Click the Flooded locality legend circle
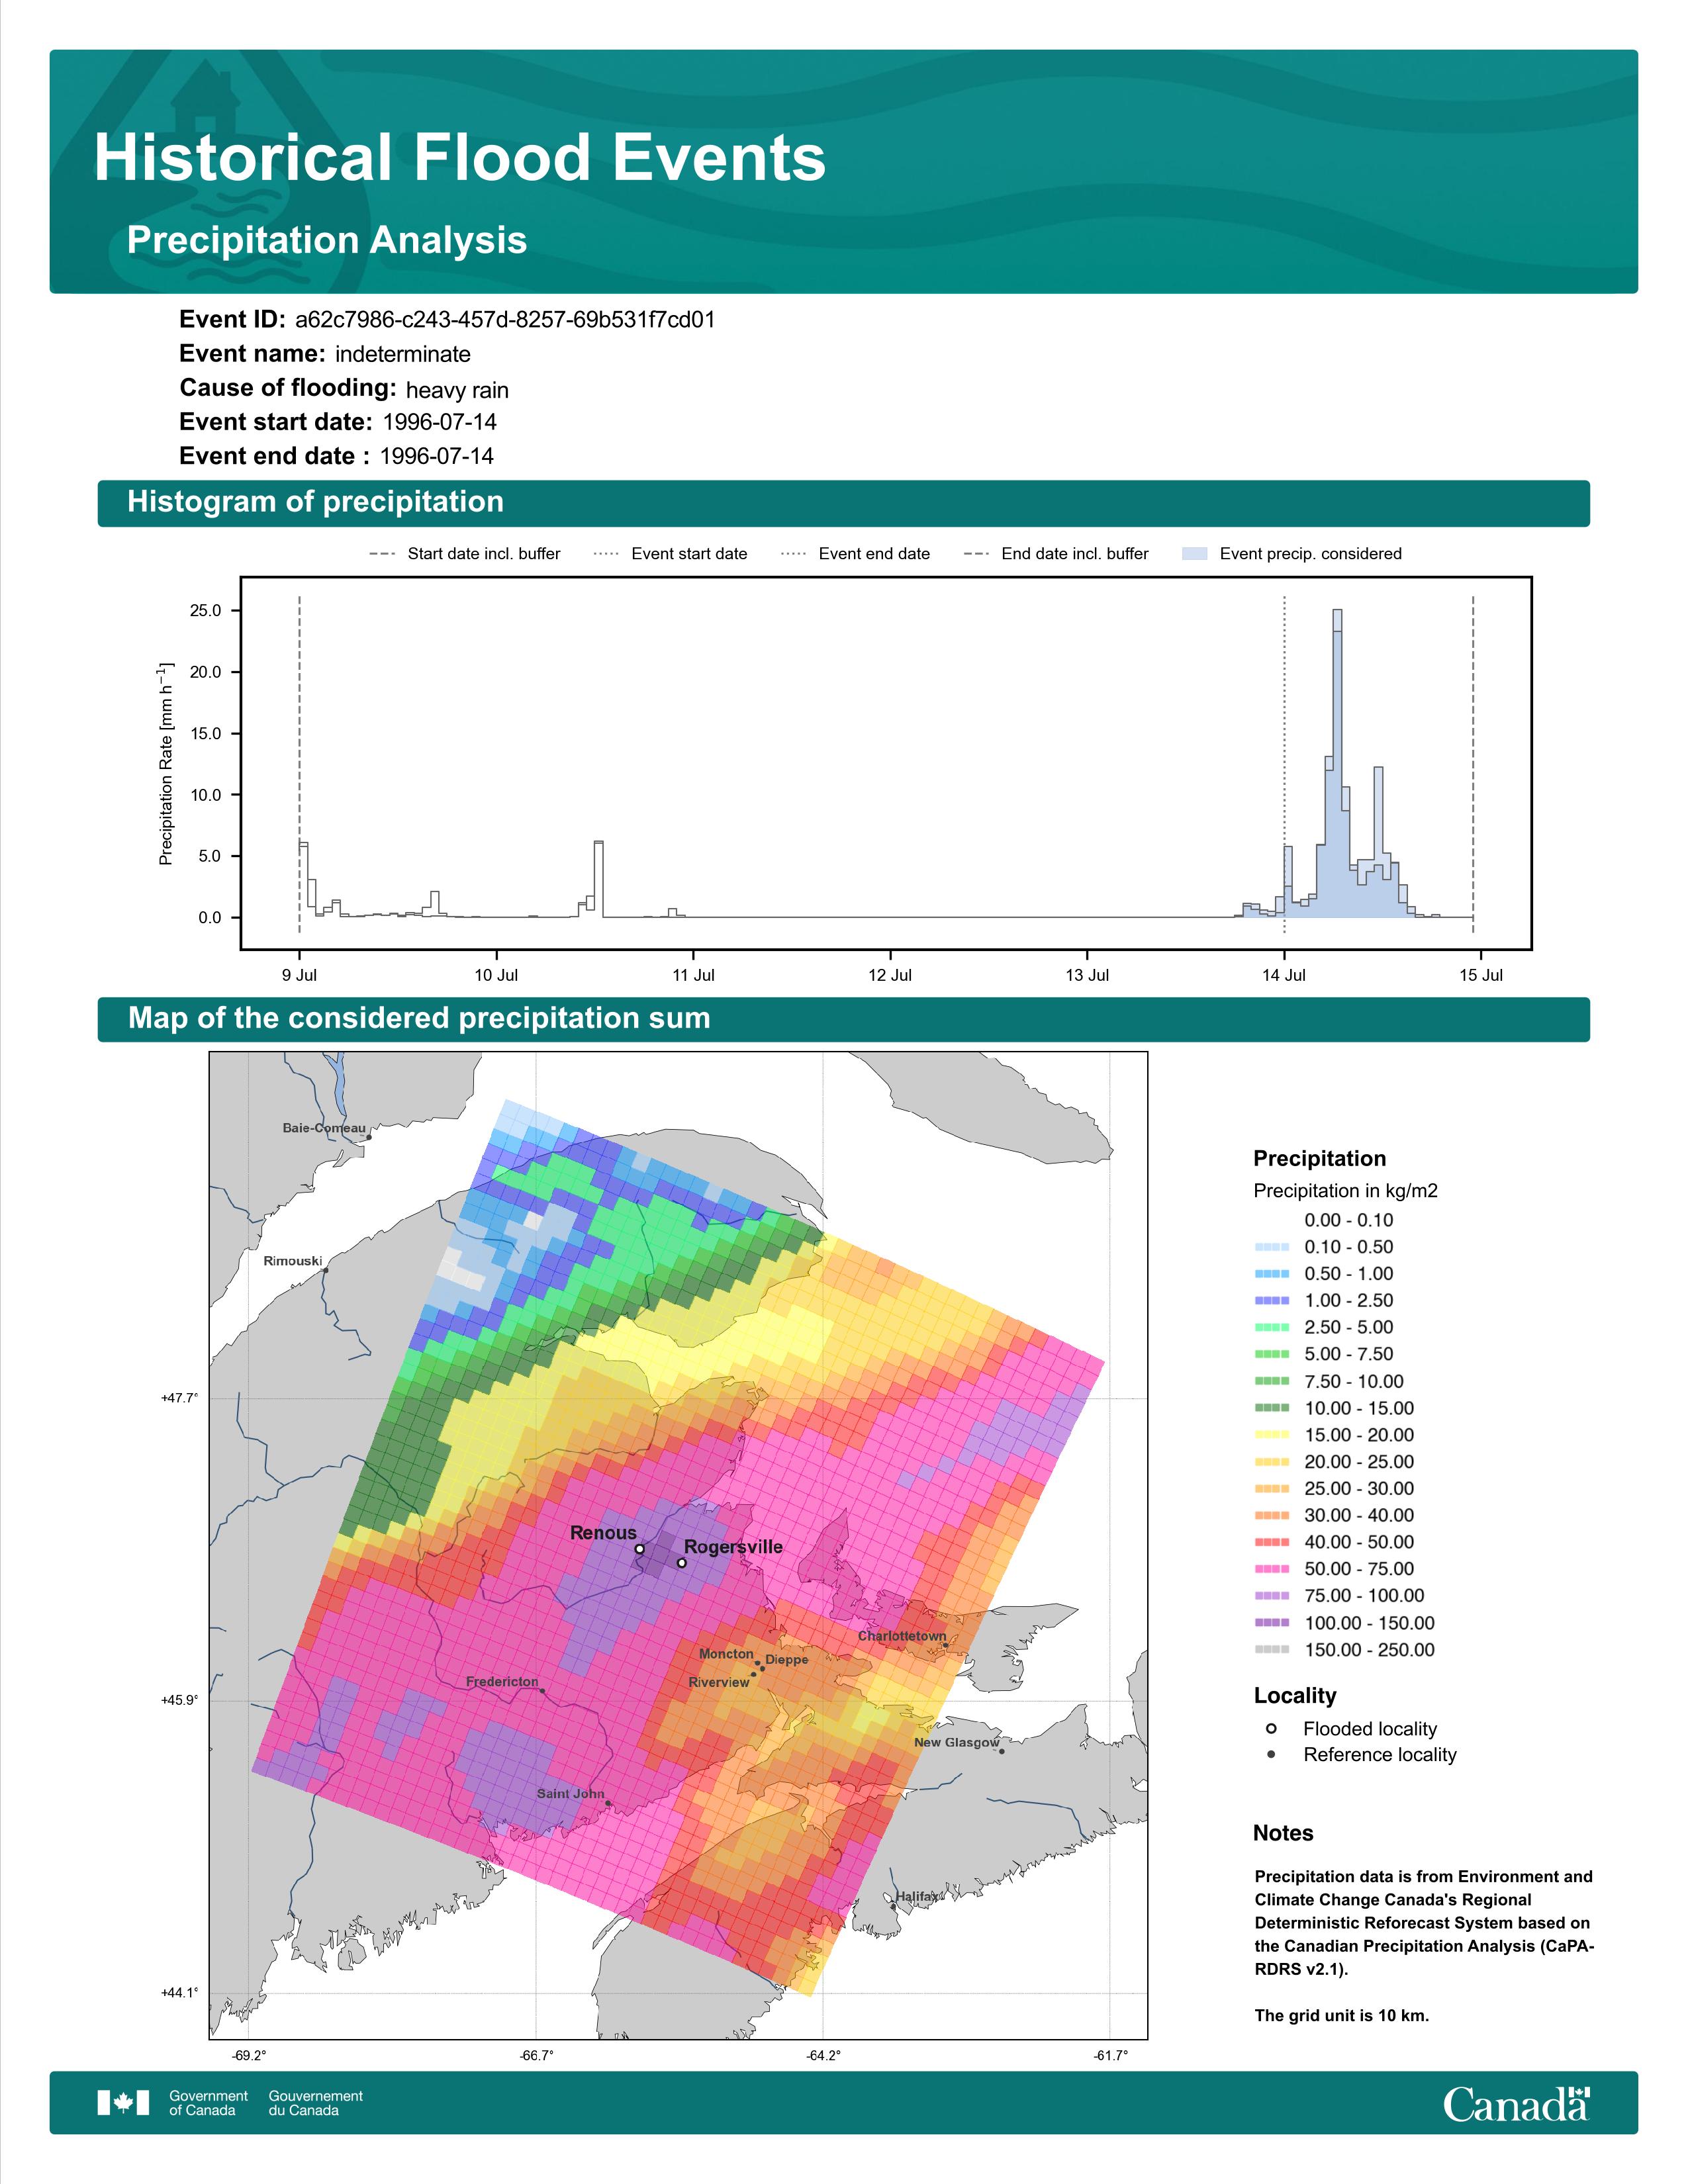The width and height of the screenshot is (1688, 2184). click(x=1271, y=1729)
